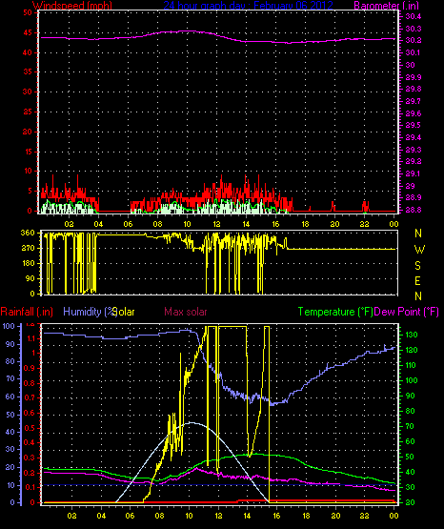The width and height of the screenshot is (444, 529).
Task: Select the 30.1 value on barometer axis
Action: pyautogui.click(x=413, y=52)
